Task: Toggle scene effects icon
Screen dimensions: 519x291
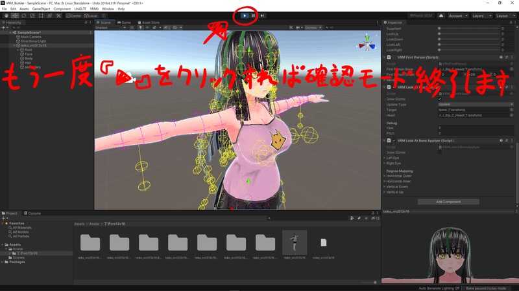Action: click(154, 28)
